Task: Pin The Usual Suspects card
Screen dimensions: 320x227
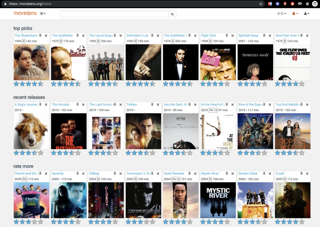Action: pos(115,36)
